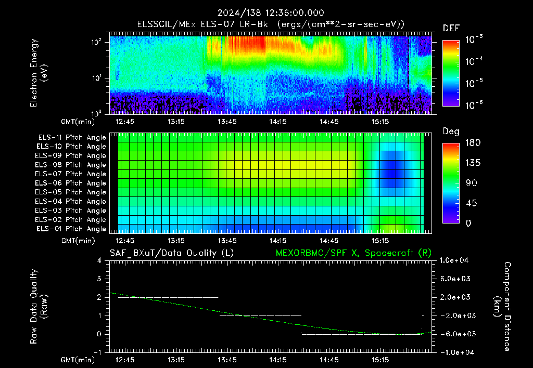Click the 180 label on Deg color bar
The height and width of the screenshot is (368, 533).
pyautogui.click(x=473, y=142)
